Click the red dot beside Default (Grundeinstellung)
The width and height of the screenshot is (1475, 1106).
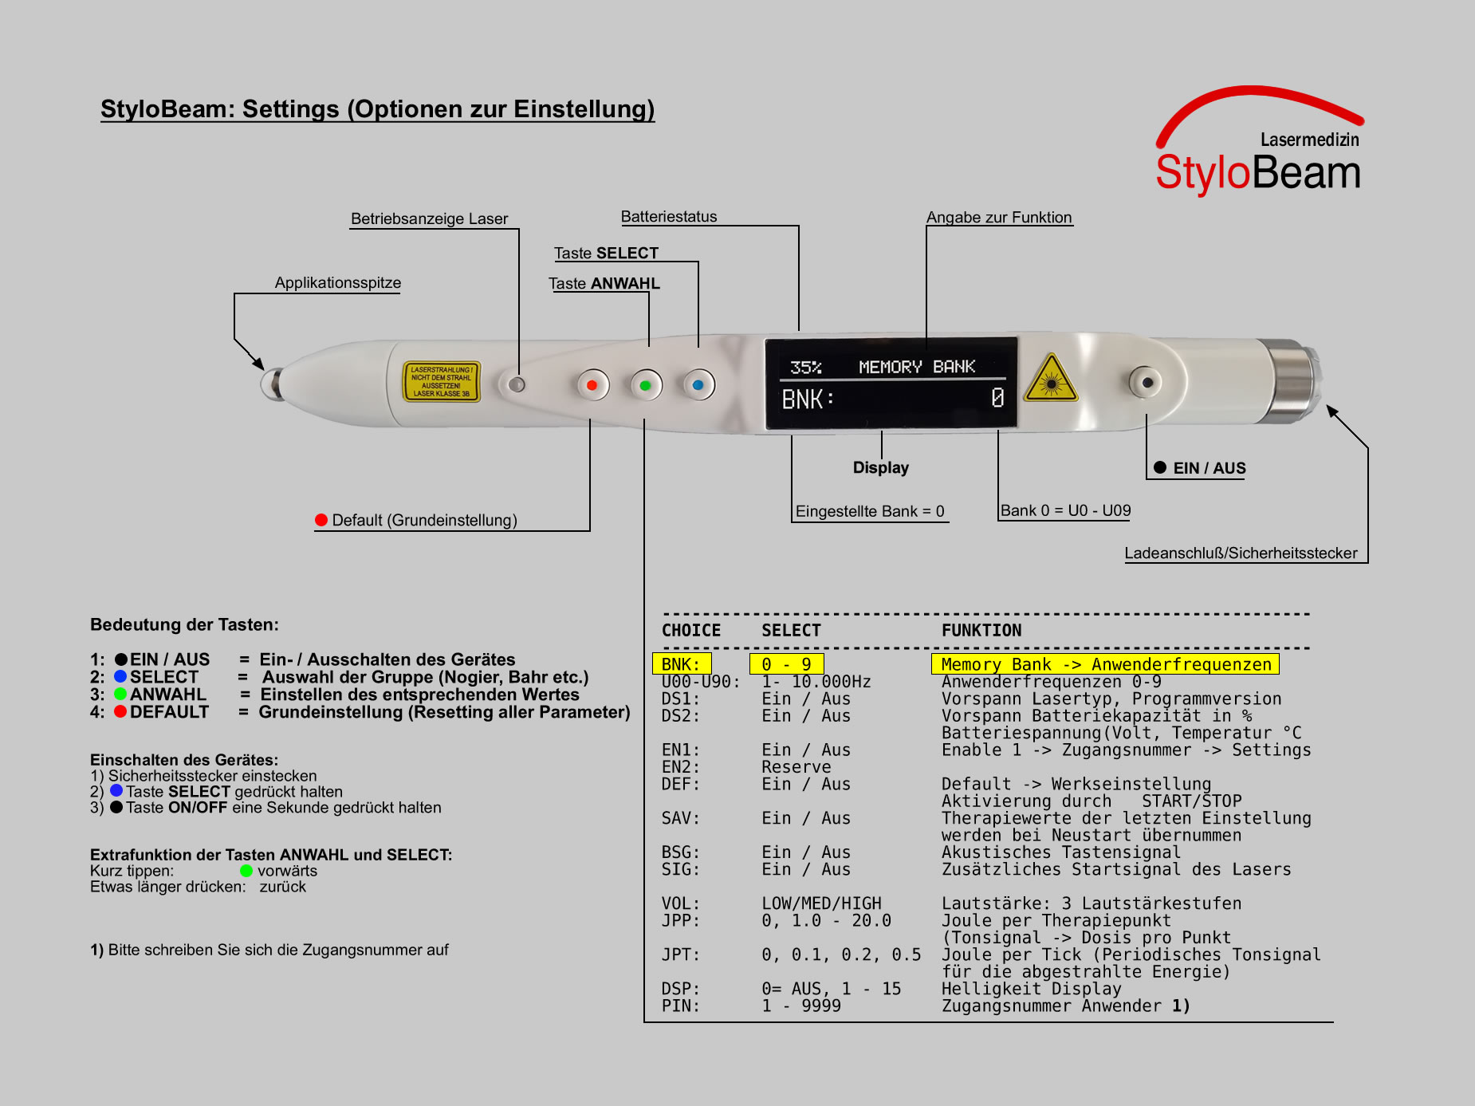(x=321, y=520)
